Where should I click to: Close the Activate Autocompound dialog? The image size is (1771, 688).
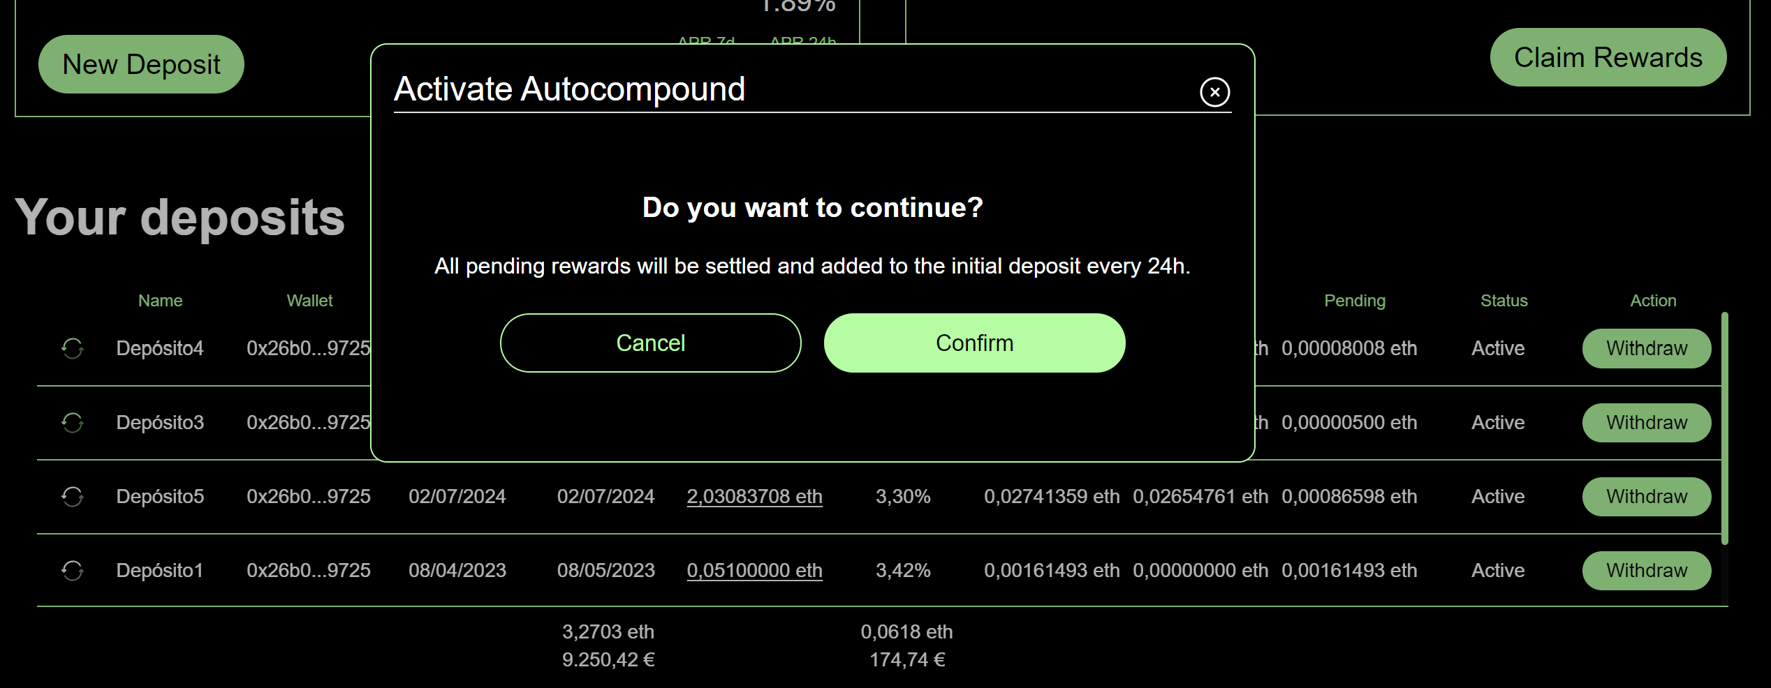pos(1214,92)
